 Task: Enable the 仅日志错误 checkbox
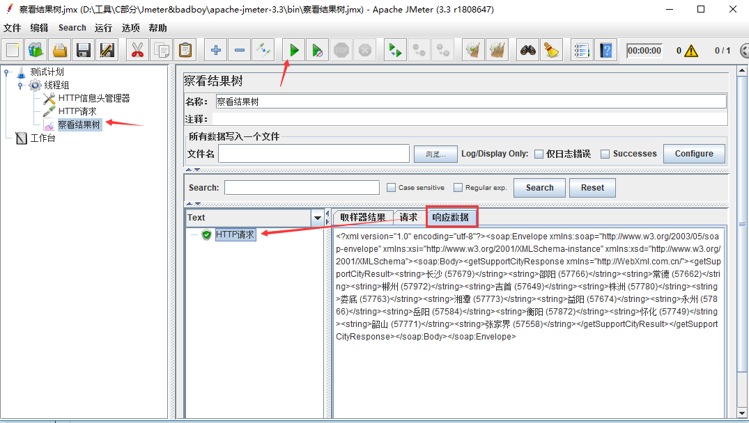(539, 154)
